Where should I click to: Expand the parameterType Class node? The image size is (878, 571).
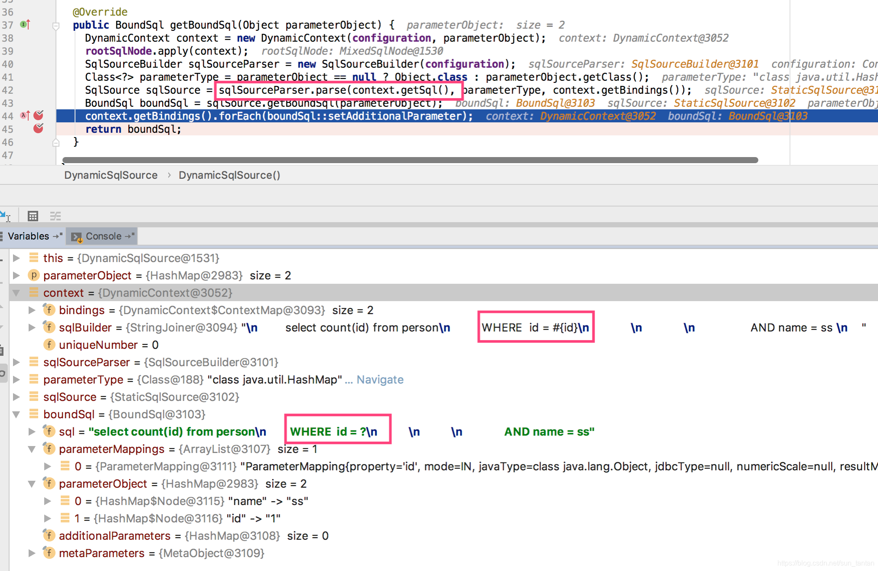click(x=16, y=380)
